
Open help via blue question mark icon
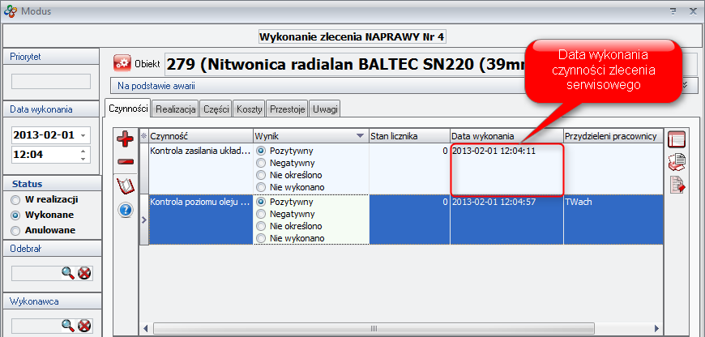tap(126, 210)
